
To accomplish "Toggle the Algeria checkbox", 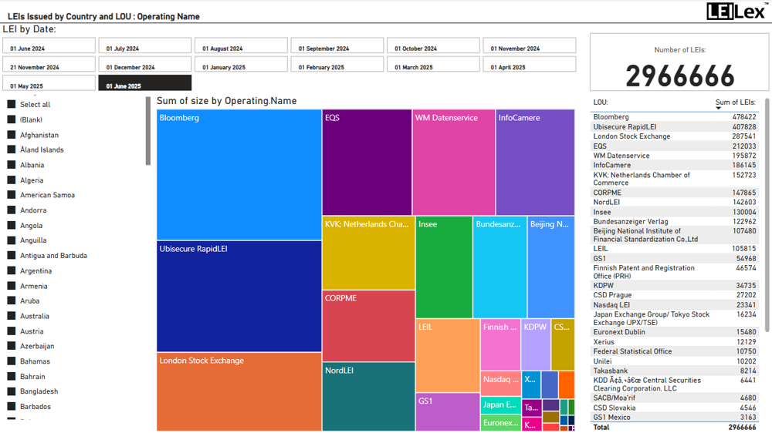I will 12,180.
